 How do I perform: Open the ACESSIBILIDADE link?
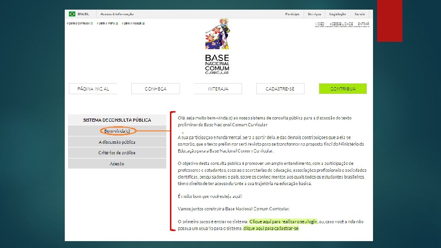pos(341,24)
